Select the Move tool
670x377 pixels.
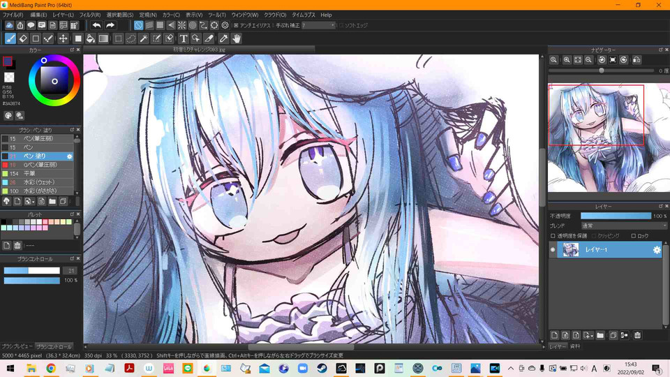pyautogui.click(x=63, y=39)
